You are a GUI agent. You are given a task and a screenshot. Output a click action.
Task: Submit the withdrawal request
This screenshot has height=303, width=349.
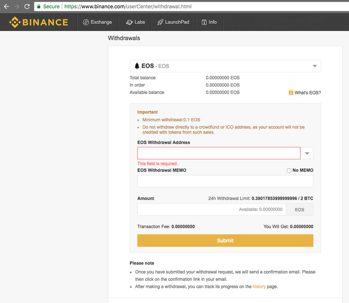225,240
